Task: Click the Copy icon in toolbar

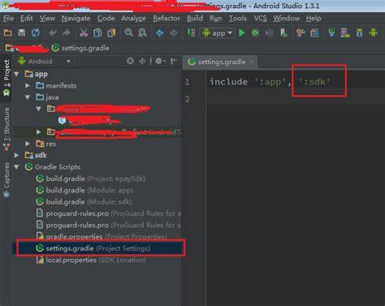Action: 97,33
